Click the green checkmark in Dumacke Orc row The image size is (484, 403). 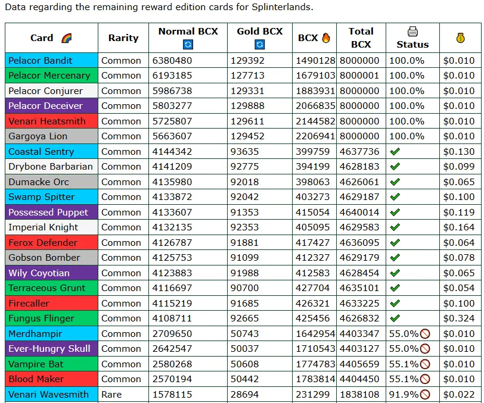pyautogui.click(x=395, y=182)
